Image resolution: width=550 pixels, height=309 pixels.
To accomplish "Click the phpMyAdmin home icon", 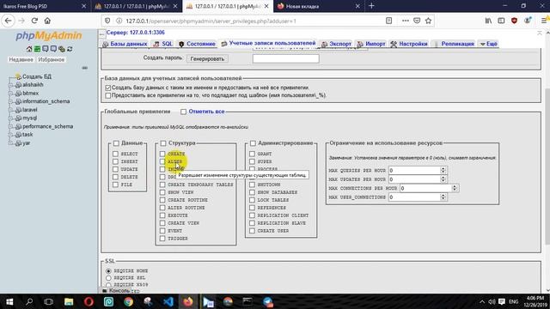I will pyautogui.click(x=29, y=49).
